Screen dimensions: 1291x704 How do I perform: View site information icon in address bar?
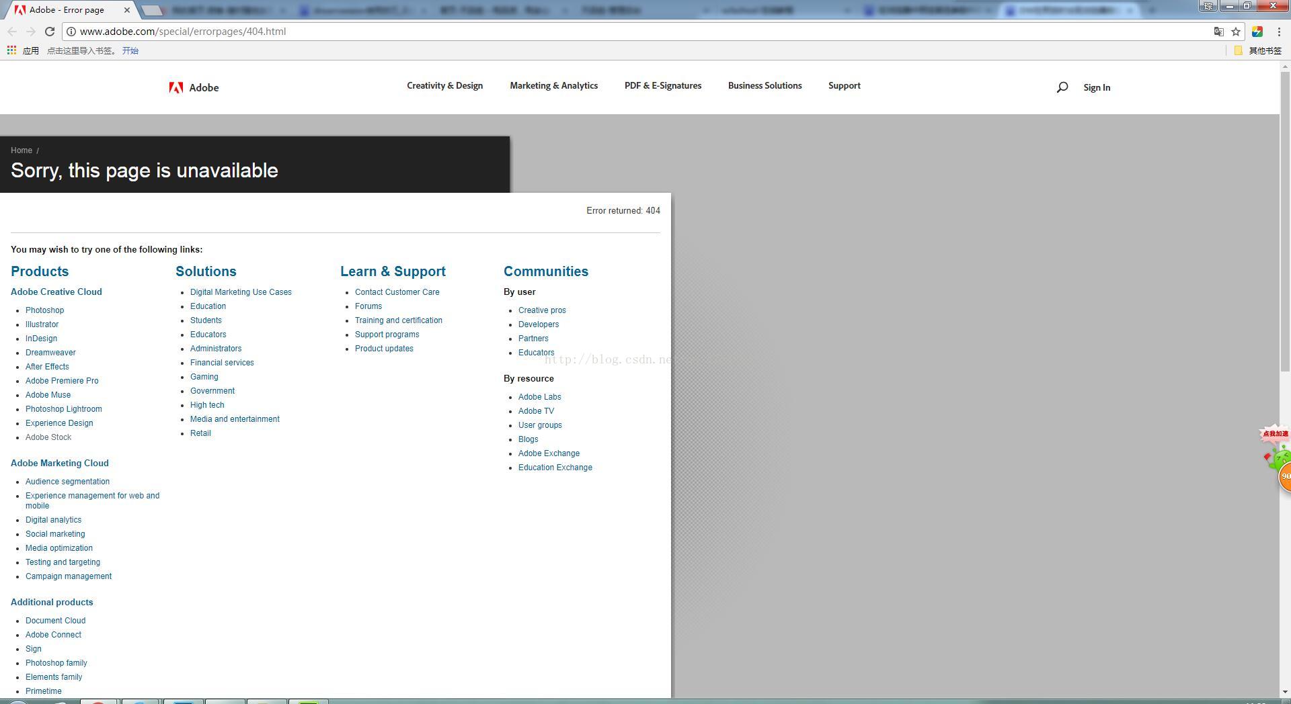tap(71, 32)
